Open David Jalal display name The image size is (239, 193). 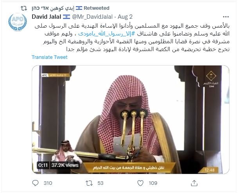[47, 17]
